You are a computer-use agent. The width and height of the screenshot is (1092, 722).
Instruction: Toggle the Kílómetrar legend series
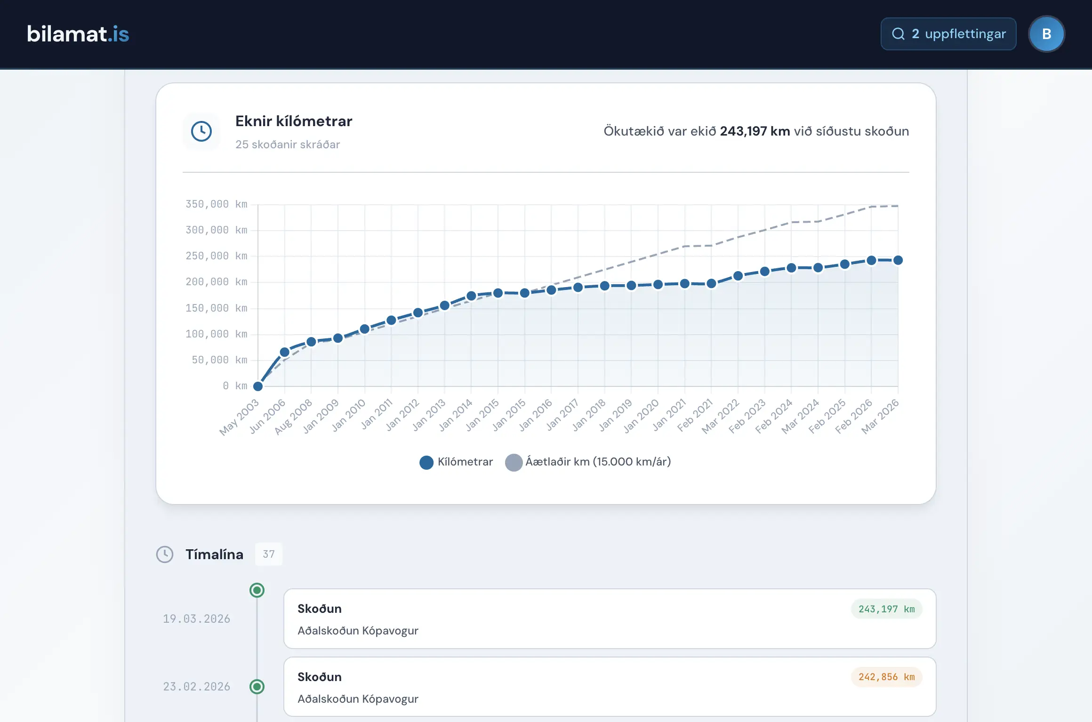click(x=456, y=462)
